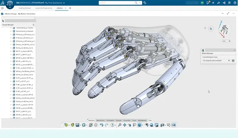Image resolution: width=238 pixels, height=138 pixels.
Task: Expand the 'No analysis case available' dropdown
Action: [x=229, y=61]
